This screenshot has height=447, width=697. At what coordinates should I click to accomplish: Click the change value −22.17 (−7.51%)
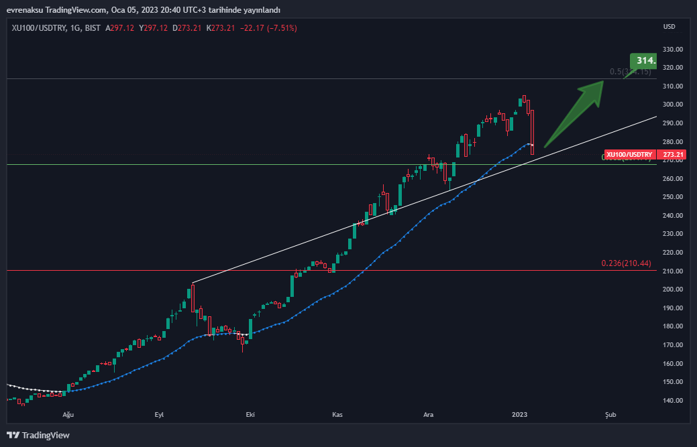[268, 28]
